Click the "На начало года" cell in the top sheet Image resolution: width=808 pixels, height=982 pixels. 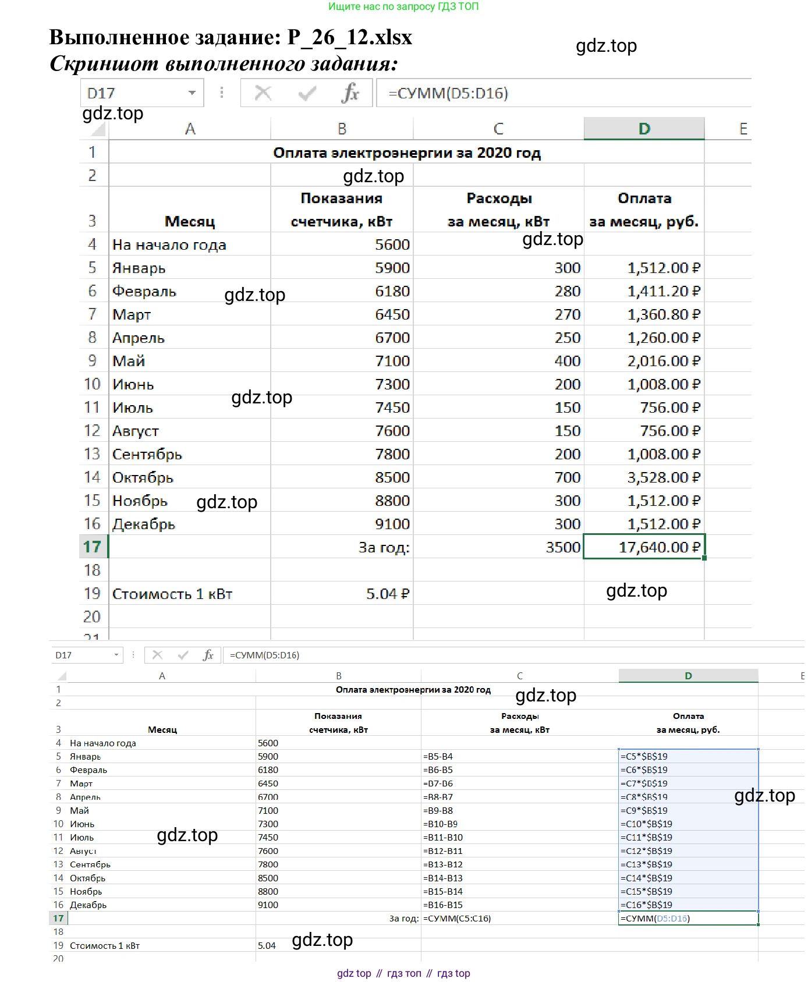(190, 244)
